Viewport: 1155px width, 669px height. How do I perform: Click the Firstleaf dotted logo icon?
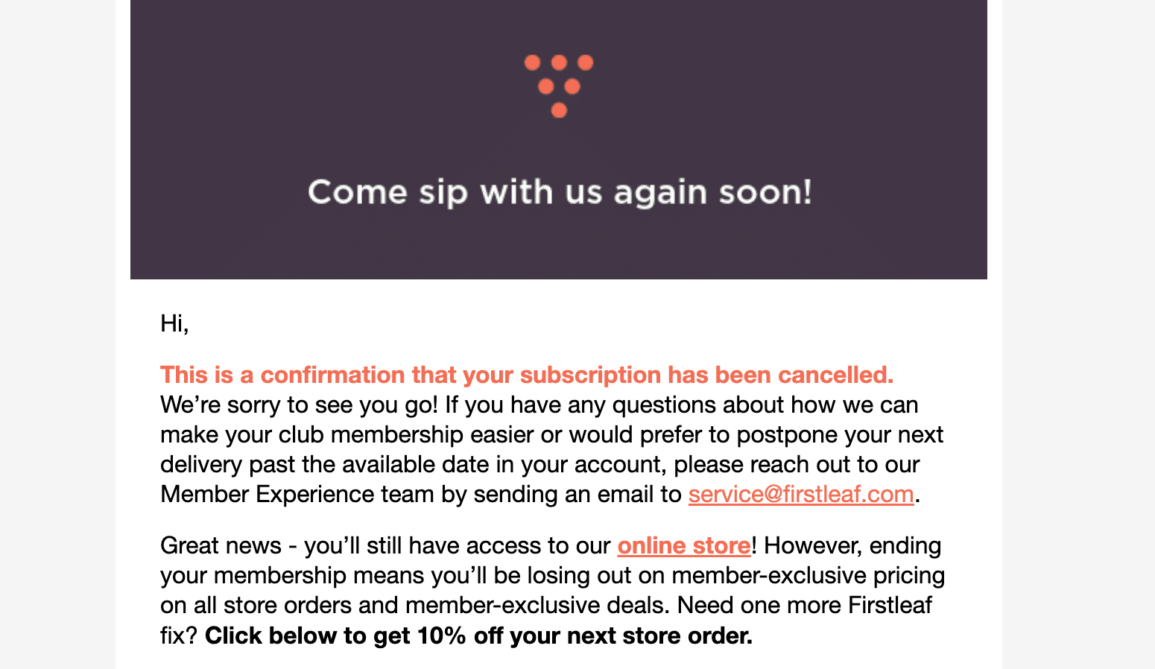[559, 86]
